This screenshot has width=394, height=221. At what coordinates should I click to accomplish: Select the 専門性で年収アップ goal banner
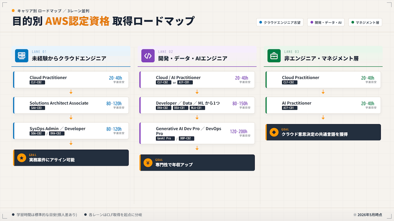coord(197,163)
